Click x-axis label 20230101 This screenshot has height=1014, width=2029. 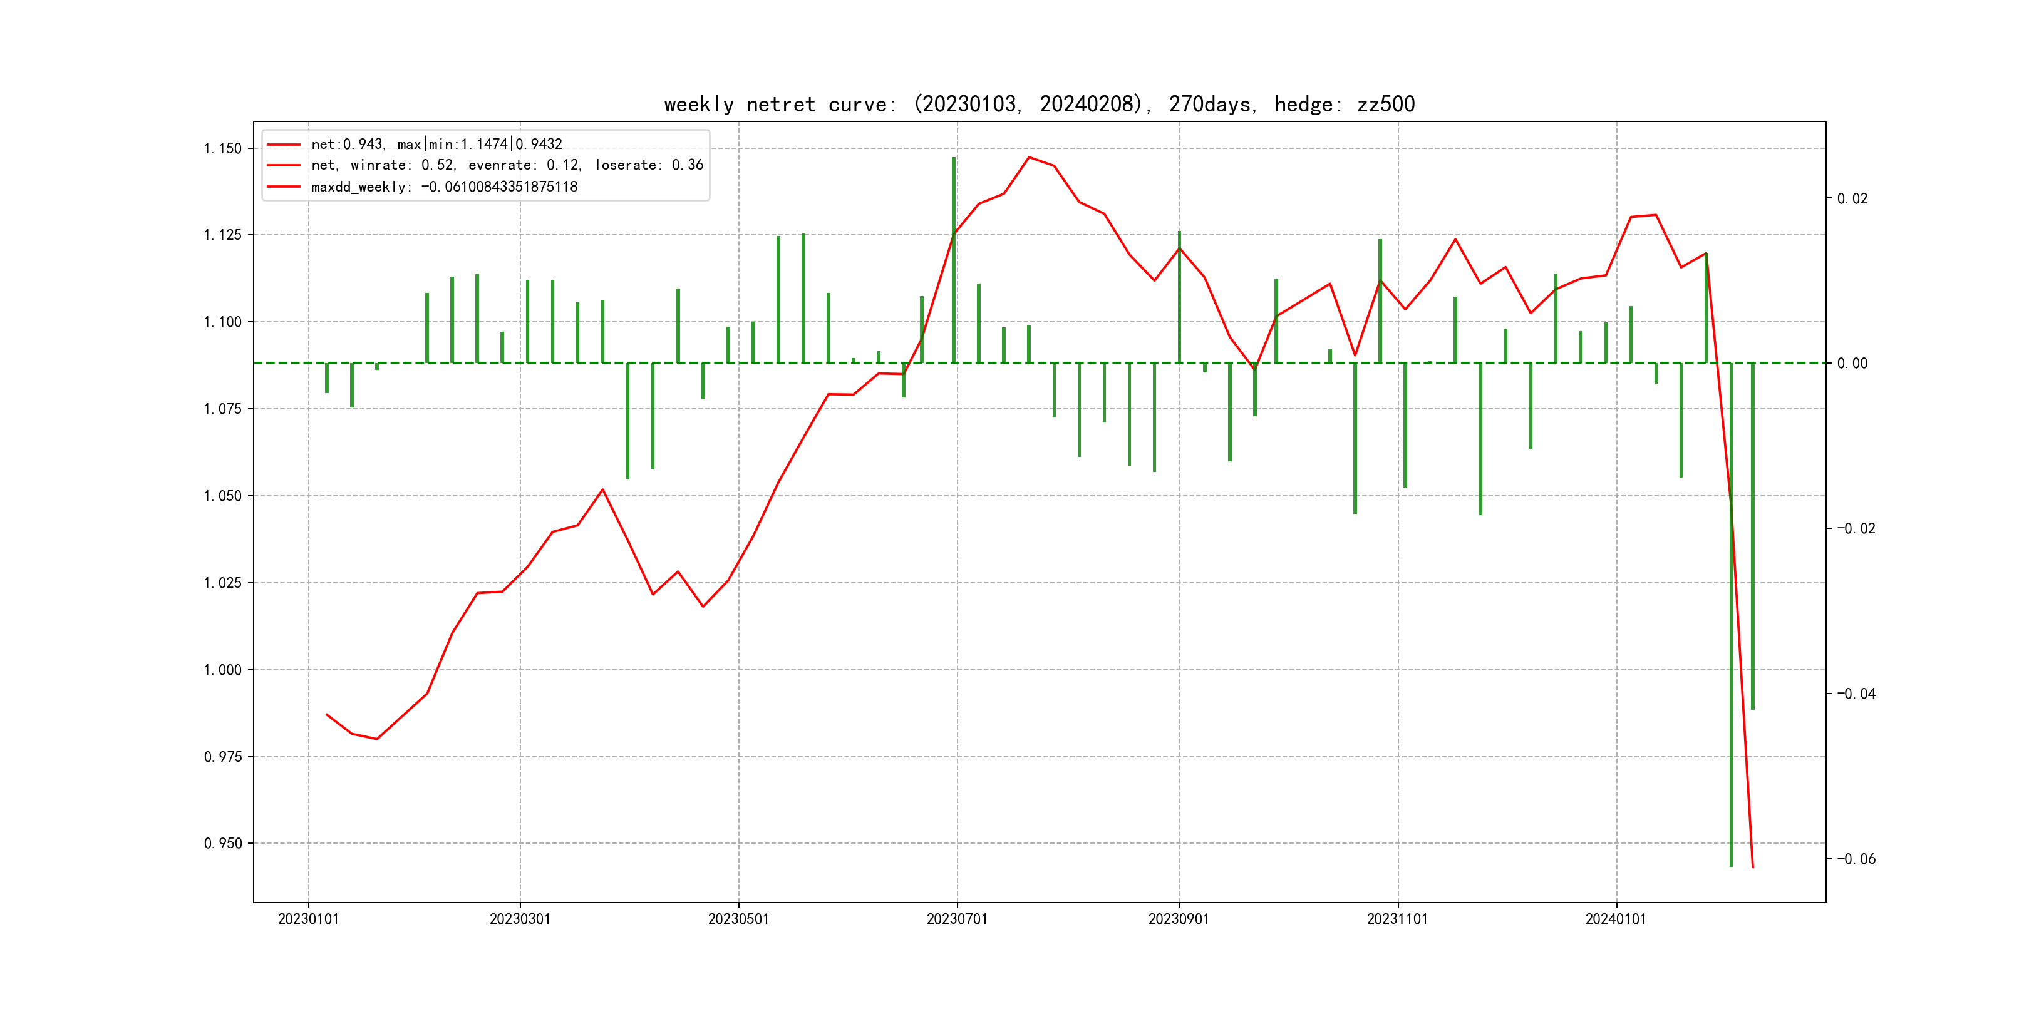point(308,919)
